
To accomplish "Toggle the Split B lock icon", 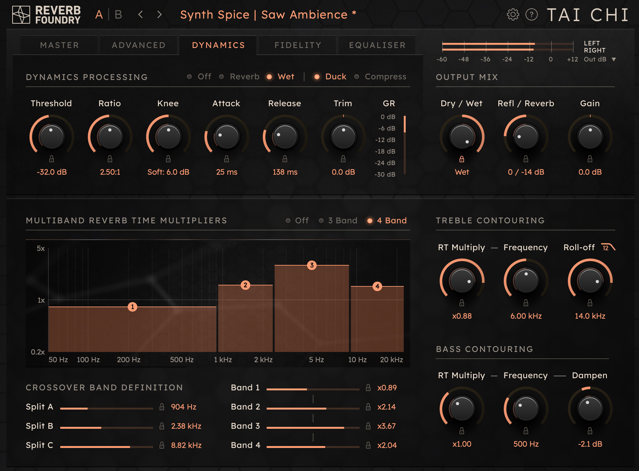I will pyautogui.click(x=162, y=426).
